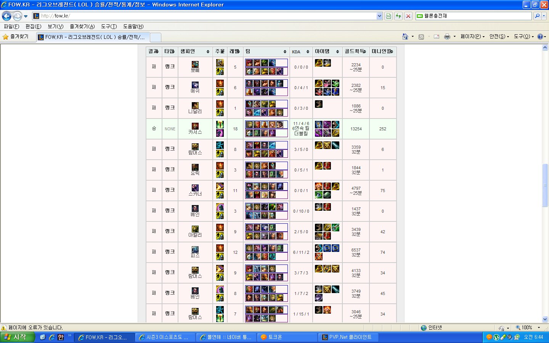Click the search box containing 헬론충전재
This screenshot has height=343, width=549.
(474, 16)
